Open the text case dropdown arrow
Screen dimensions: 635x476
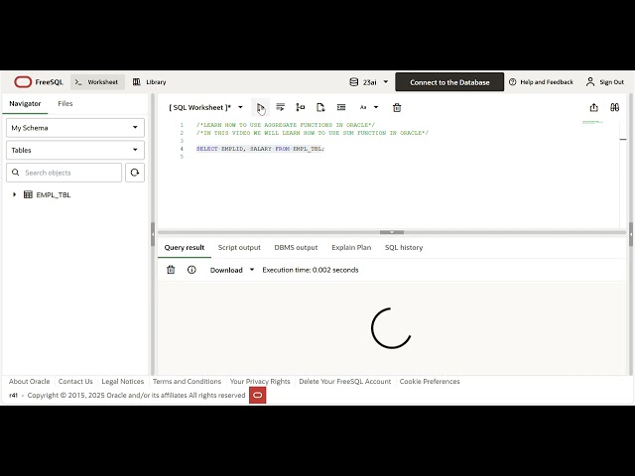[x=376, y=107]
